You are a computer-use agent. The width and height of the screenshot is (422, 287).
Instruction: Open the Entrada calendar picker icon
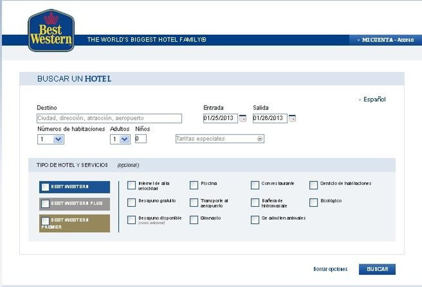pyautogui.click(x=243, y=119)
